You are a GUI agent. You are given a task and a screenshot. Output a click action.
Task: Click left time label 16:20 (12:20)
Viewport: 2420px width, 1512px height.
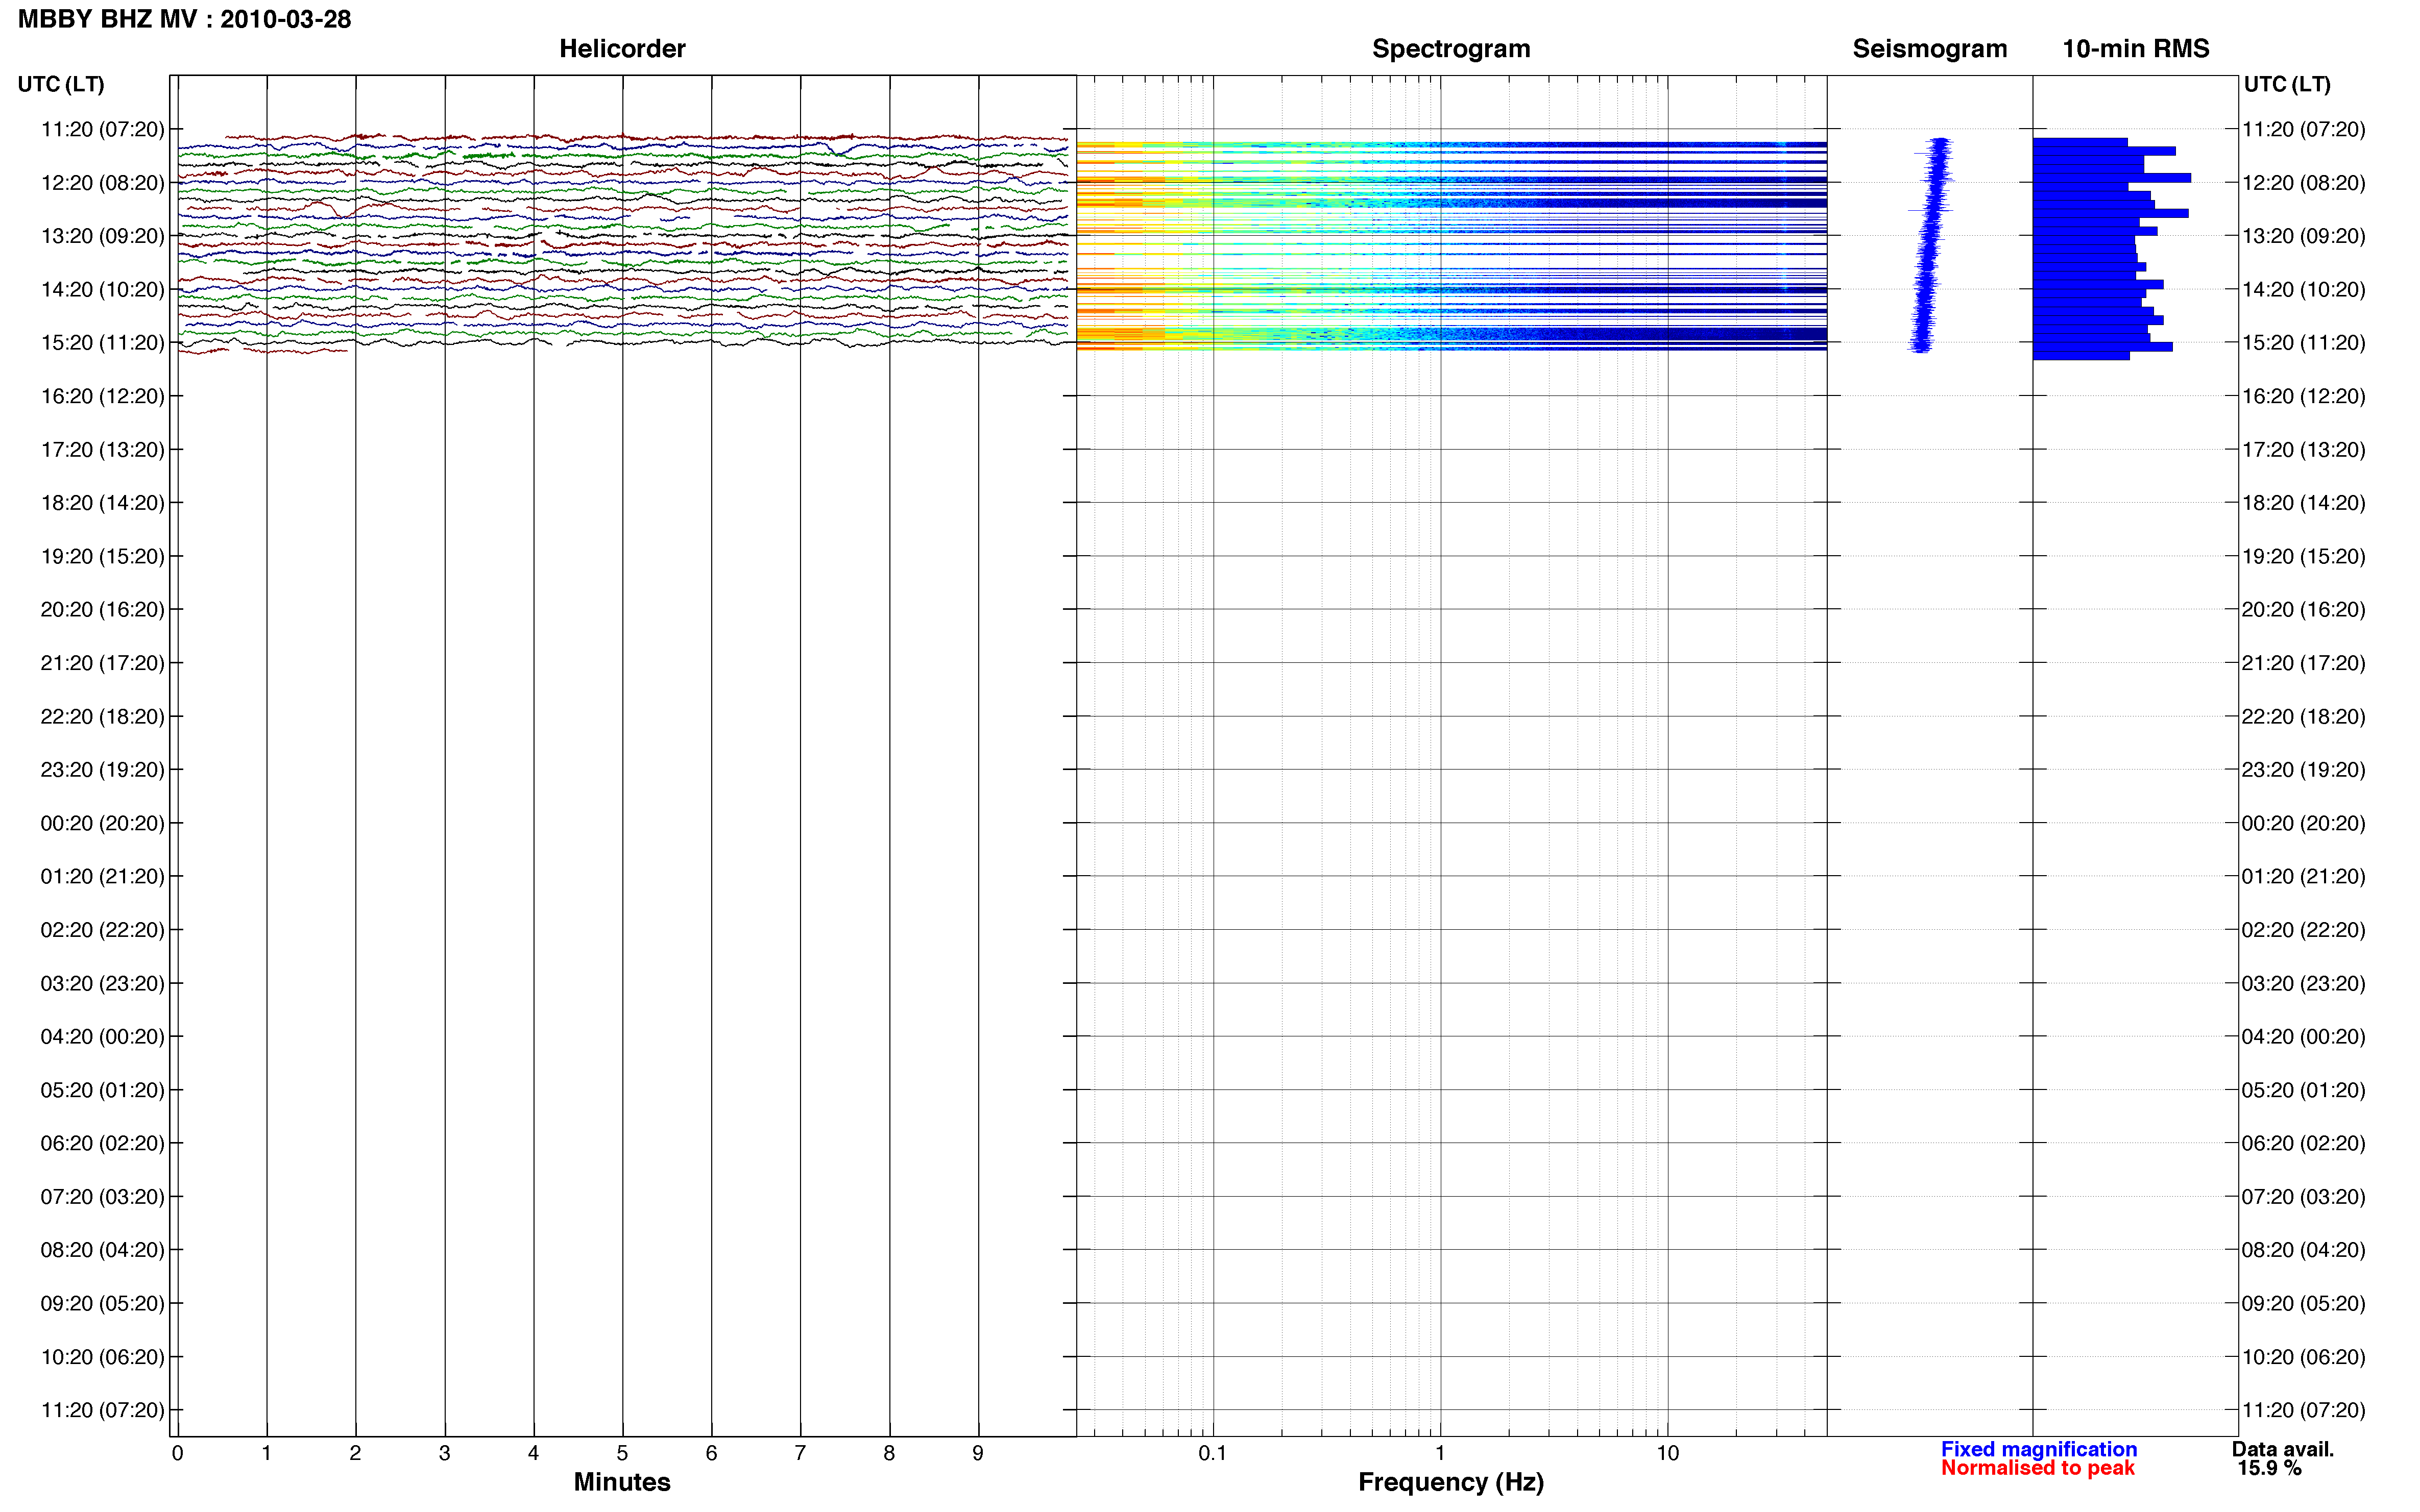point(102,396)
